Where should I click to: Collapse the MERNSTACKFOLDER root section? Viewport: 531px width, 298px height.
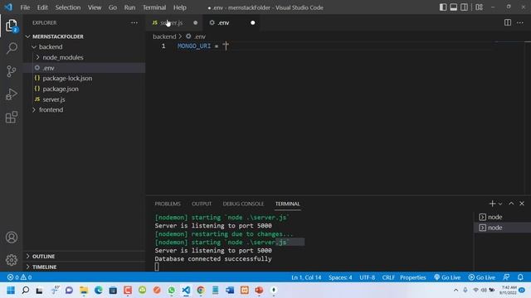tap(85, 36)
